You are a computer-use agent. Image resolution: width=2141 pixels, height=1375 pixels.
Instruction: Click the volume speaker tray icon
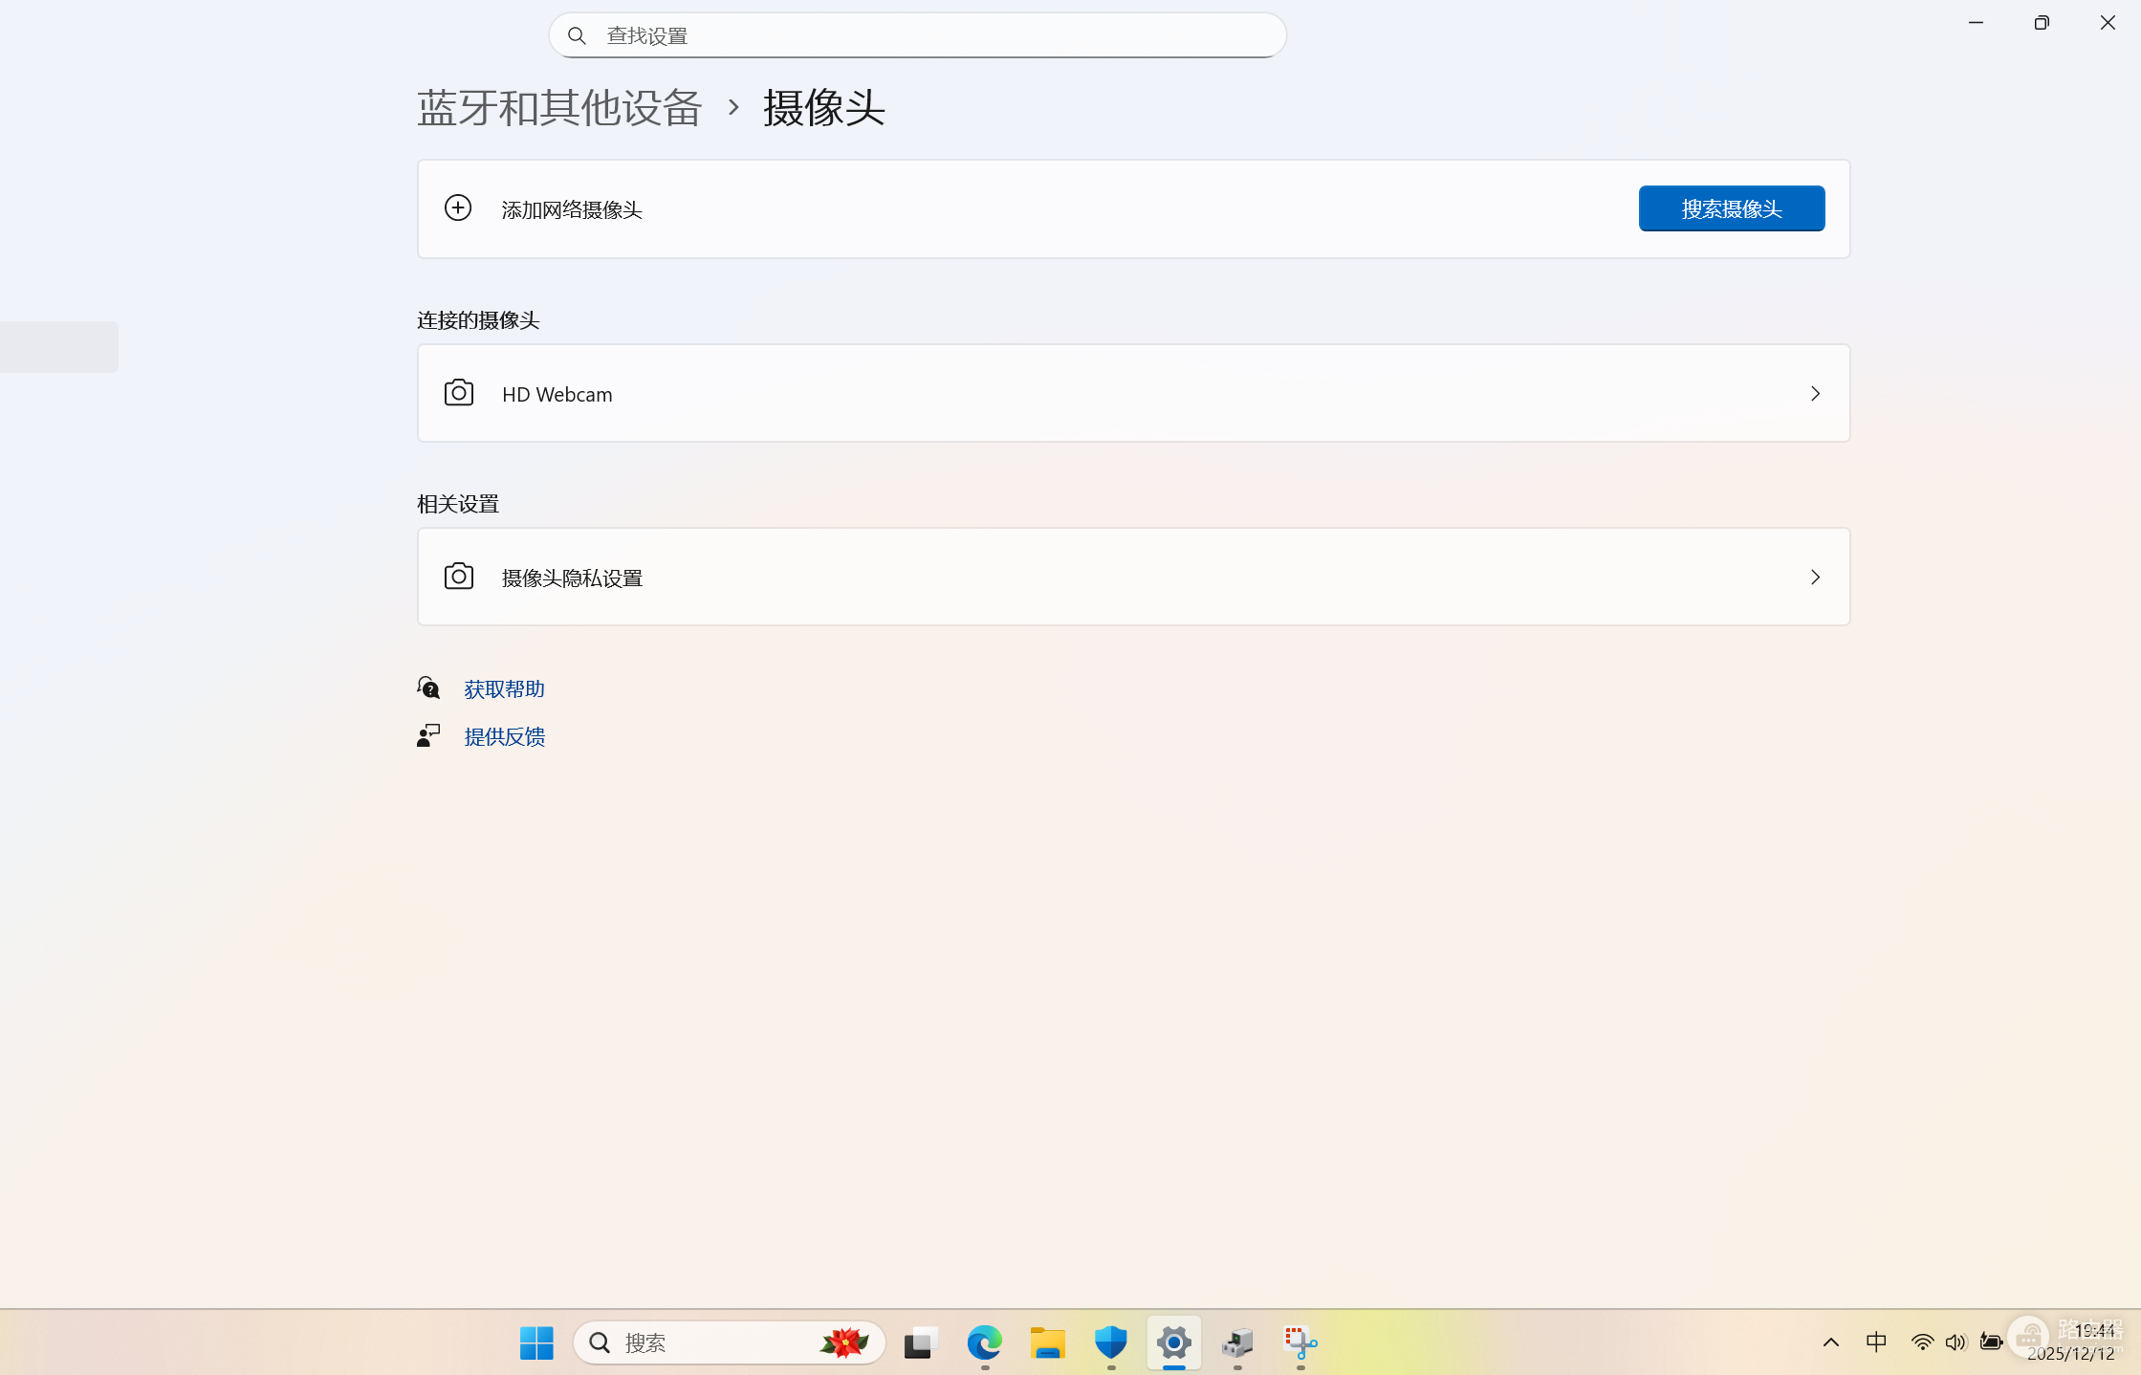pyautogui.click(x=1955, y=1342)
